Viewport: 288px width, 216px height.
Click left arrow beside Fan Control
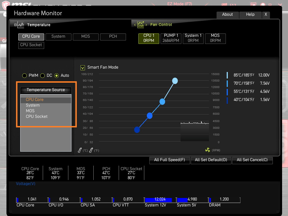[x=135, y=25]
